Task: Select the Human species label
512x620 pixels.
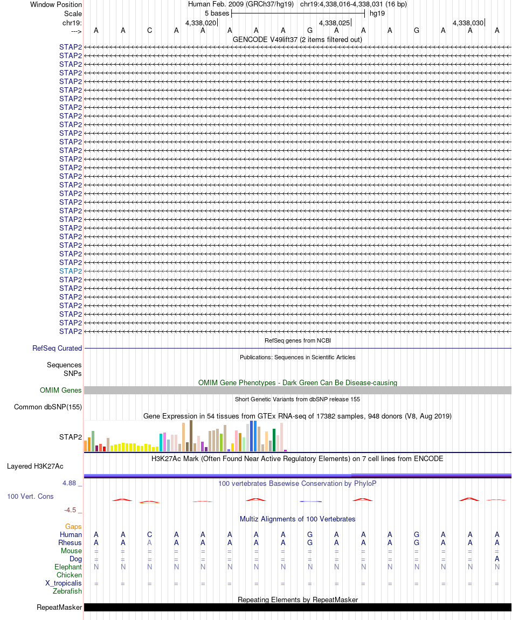Action: pos(71,534)
